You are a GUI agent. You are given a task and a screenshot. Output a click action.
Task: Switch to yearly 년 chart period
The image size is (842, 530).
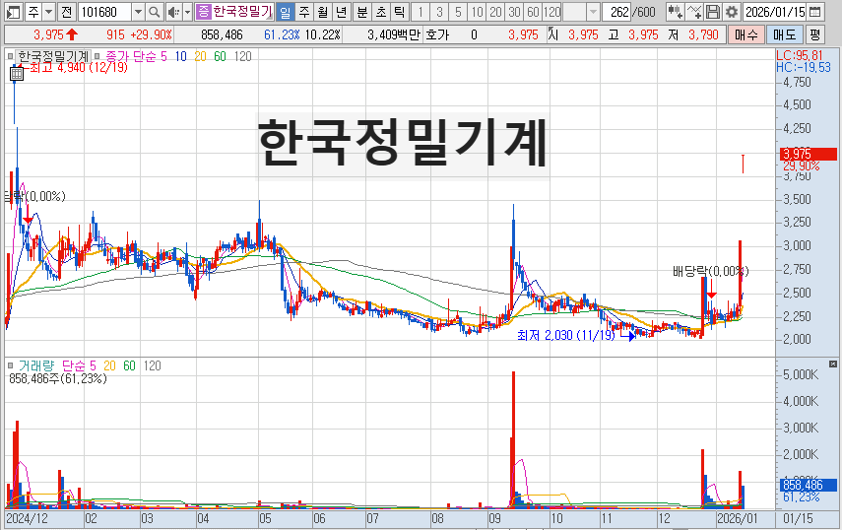[341, 11]
